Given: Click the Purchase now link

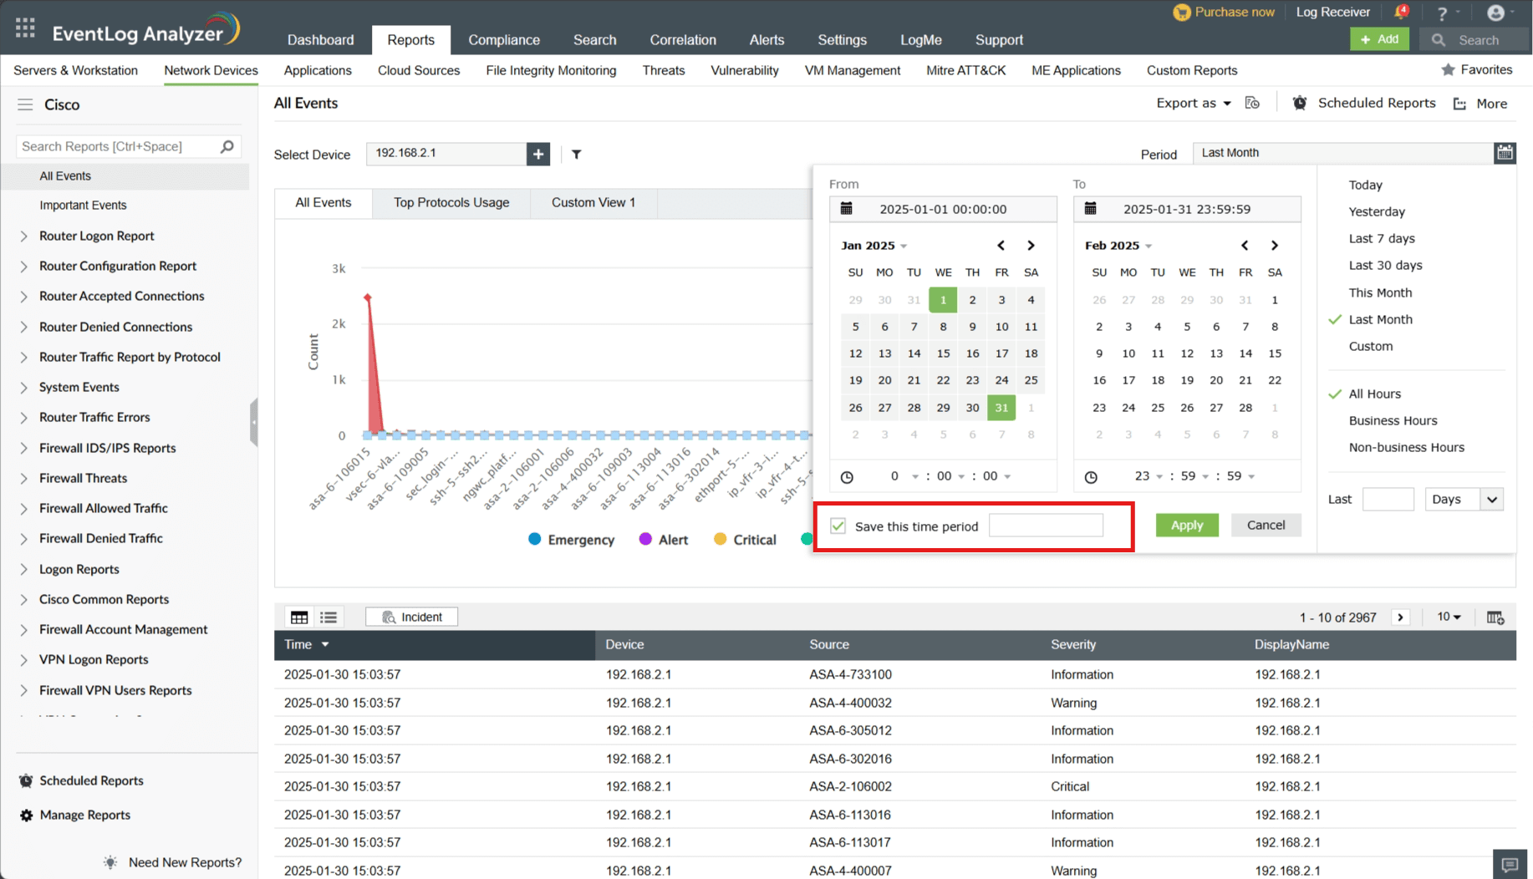Looking at the screenshot, I should point(1225,12).
